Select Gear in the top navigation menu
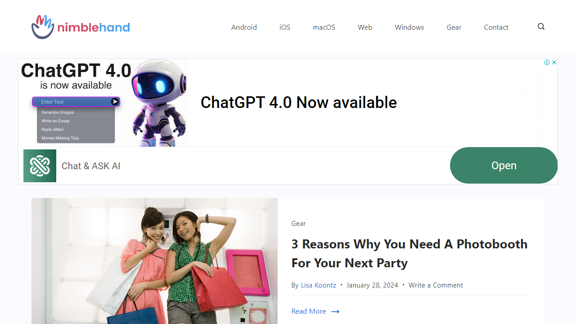Screen dimensions: 576x324 [454, 27]
